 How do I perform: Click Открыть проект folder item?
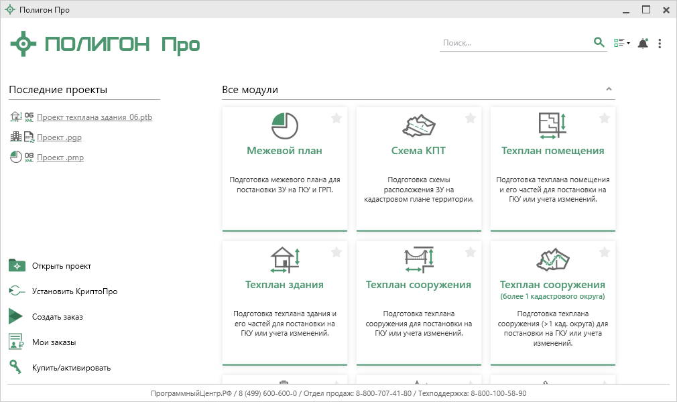(61, 266)
